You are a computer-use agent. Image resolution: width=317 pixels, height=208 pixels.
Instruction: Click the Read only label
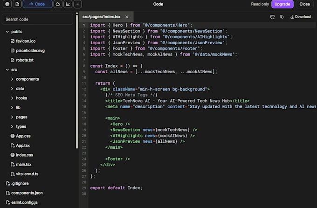(x=260, y=4)
